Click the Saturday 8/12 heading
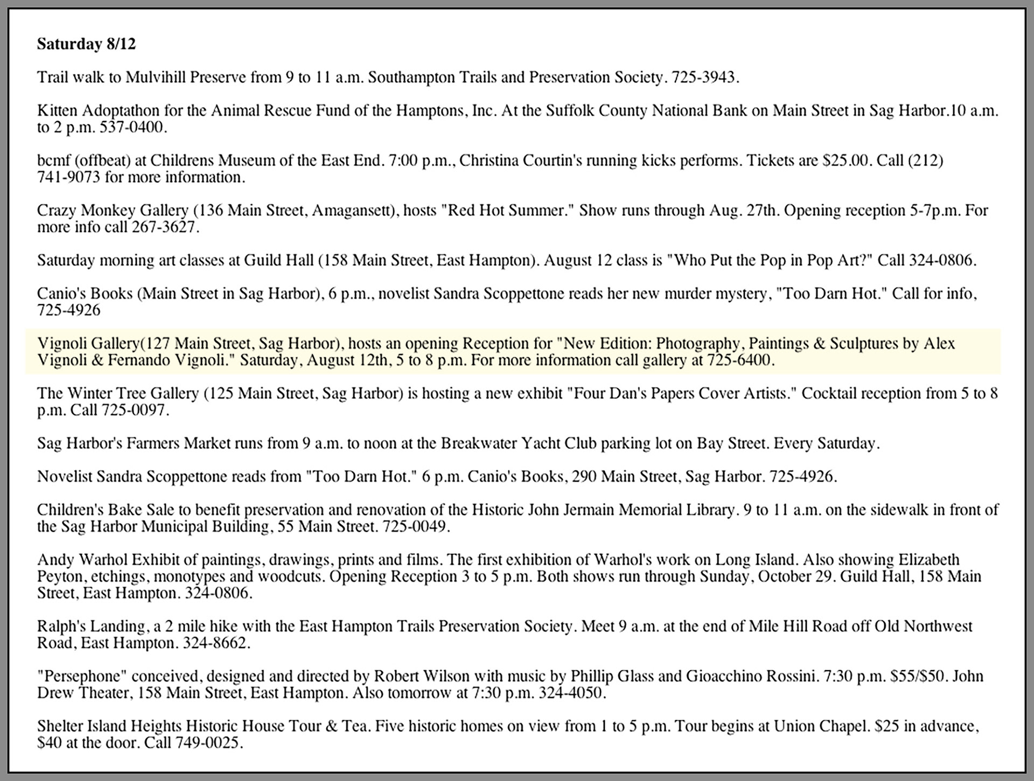This screenshot has height=781, width=1034. pyautogui.click(x=86, y=44)
